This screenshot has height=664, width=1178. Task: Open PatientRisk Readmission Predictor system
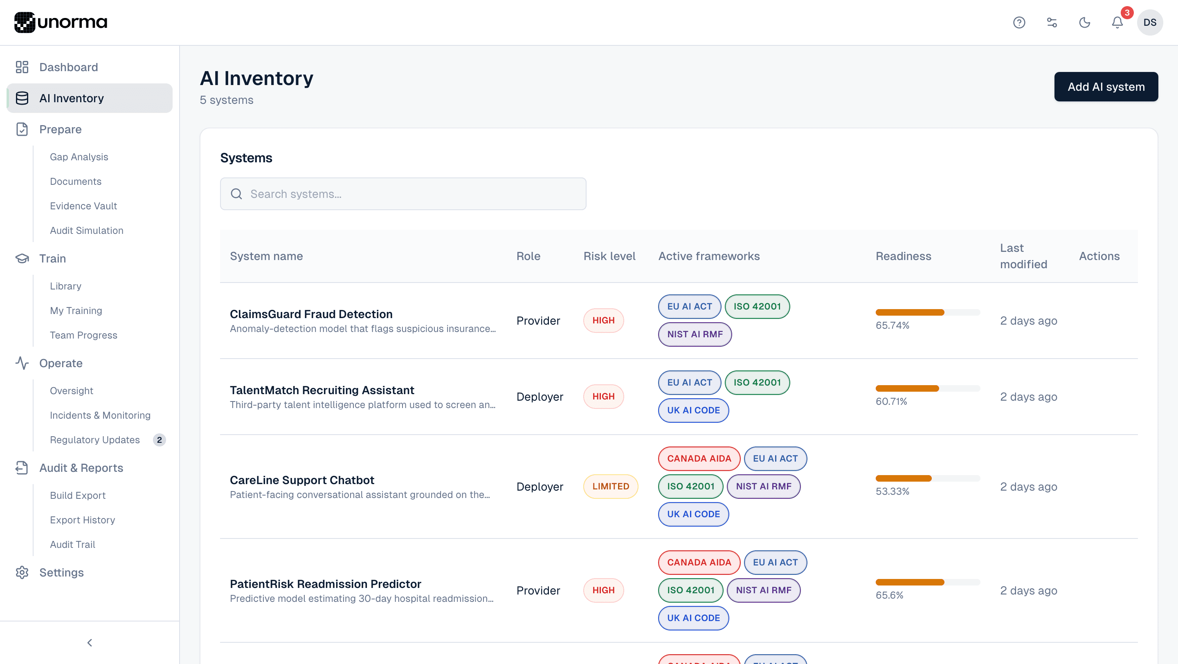click(325, 584)
